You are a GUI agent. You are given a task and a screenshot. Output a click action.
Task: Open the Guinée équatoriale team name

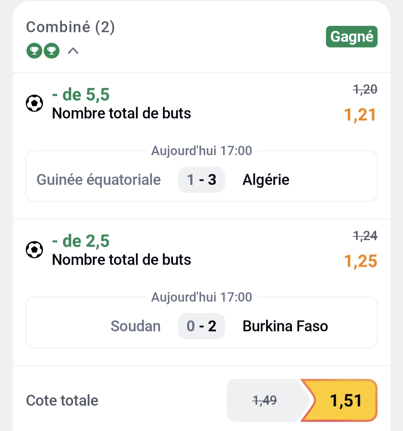coord(99,180)
